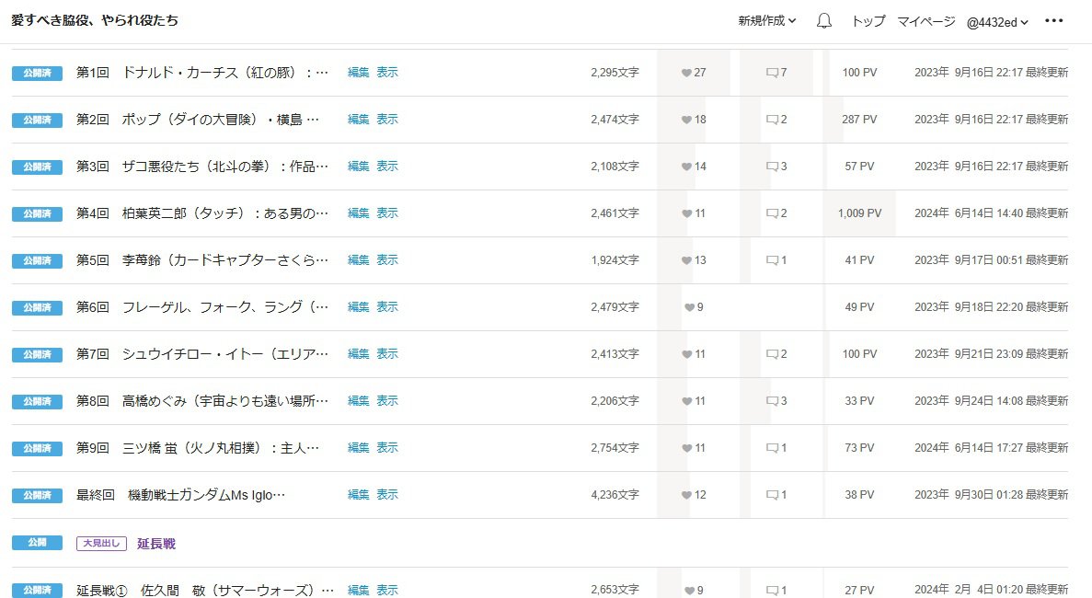Click the heart icon for 最終回 episode
Screen dimensions: 1092x598
click(x=686, y=495)
